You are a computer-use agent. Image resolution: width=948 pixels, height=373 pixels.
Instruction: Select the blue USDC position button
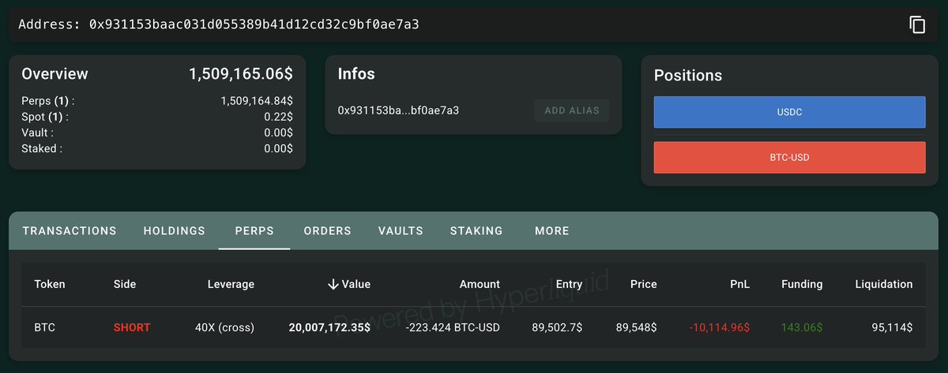789,112
